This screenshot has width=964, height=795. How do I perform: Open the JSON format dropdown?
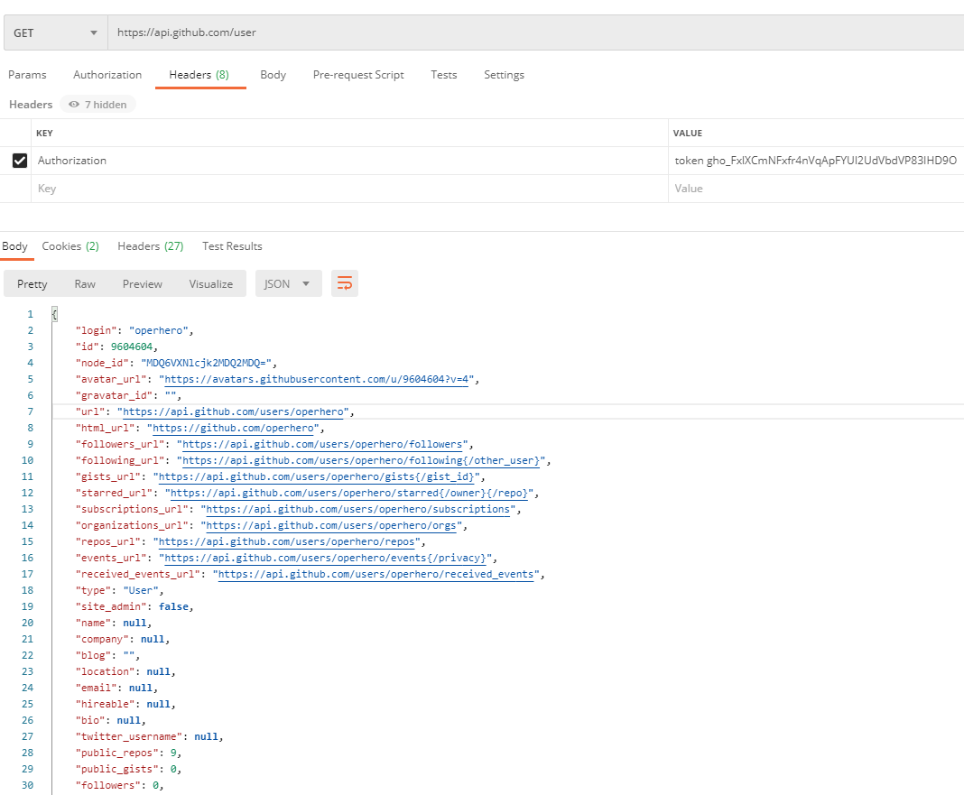288,283
